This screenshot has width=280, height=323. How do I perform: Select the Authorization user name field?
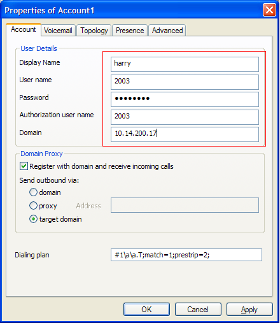[x=185, y=117]
